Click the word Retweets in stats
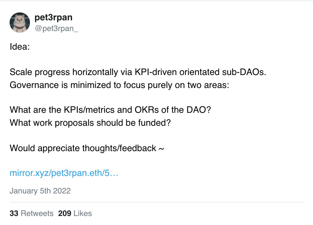Image resolution: width=313 pixels, height=225 pixels. point(37,213)
